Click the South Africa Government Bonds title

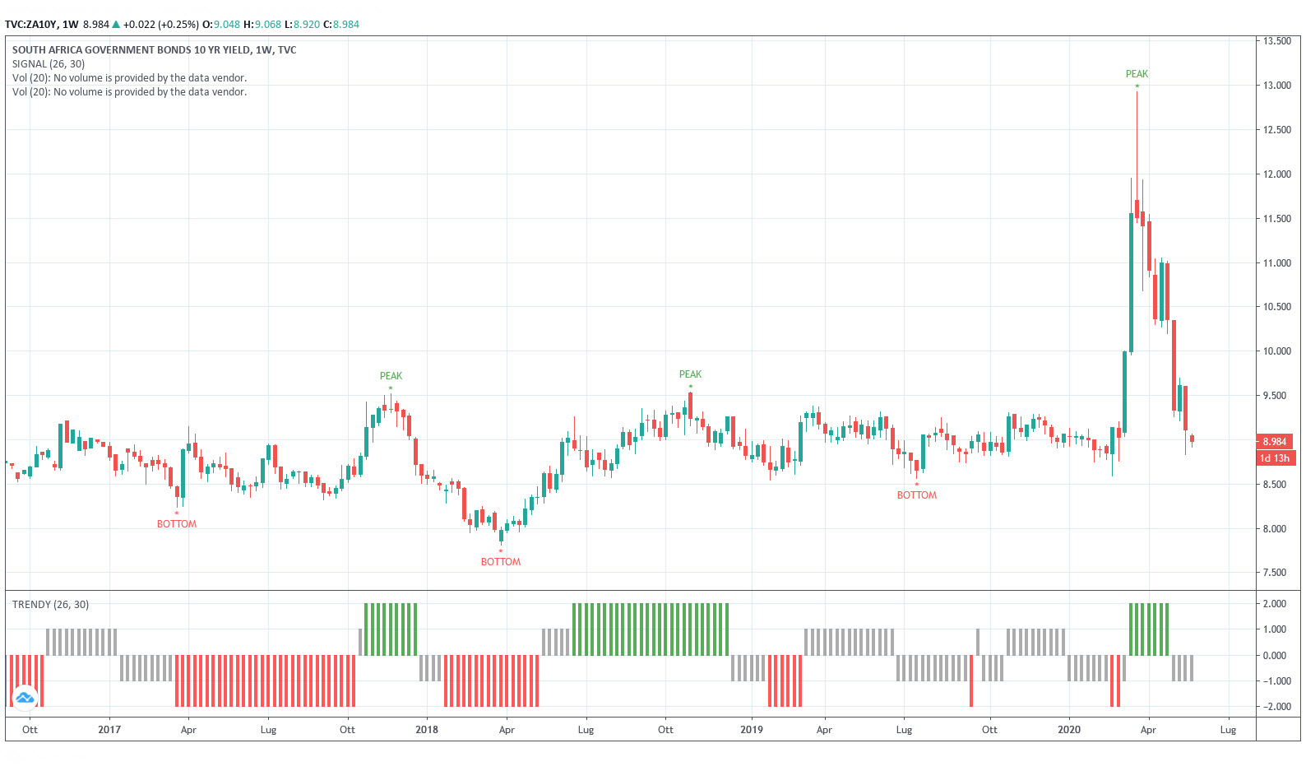click(x=154, y=50)
